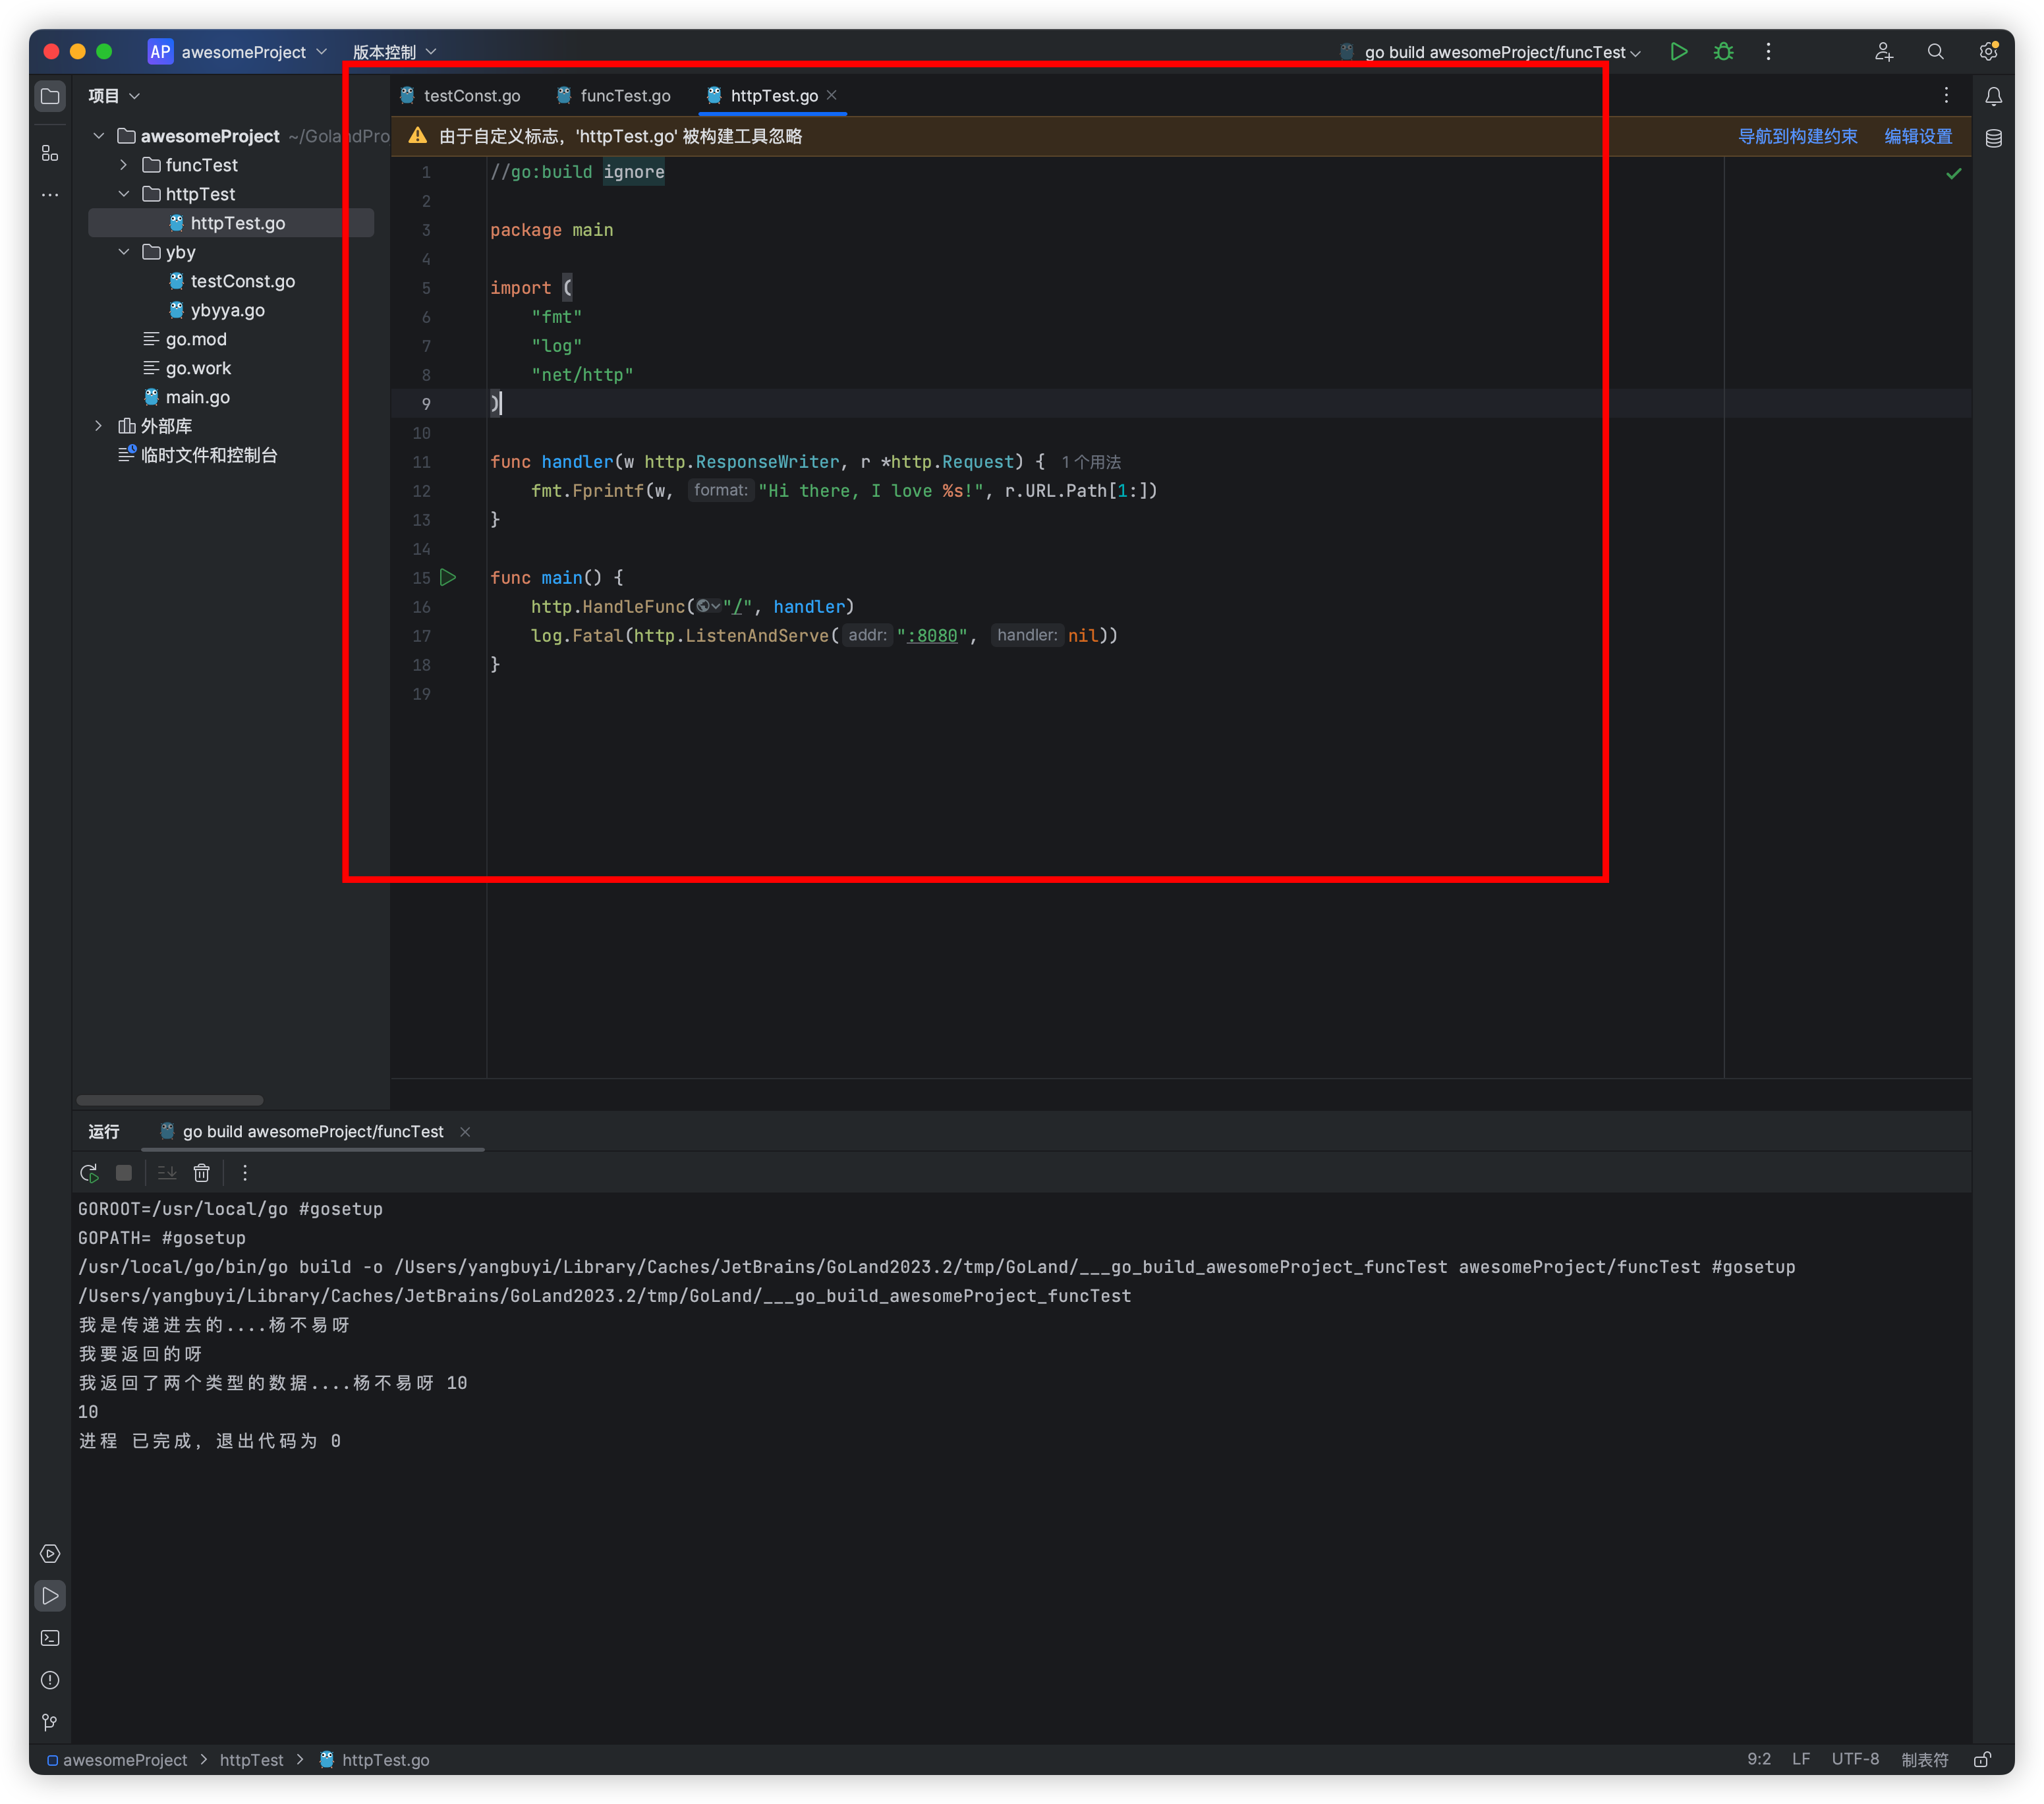Open Run panel more options ellipsis
Viewport: 2044px width, 1804px height.
[245, 1172]
